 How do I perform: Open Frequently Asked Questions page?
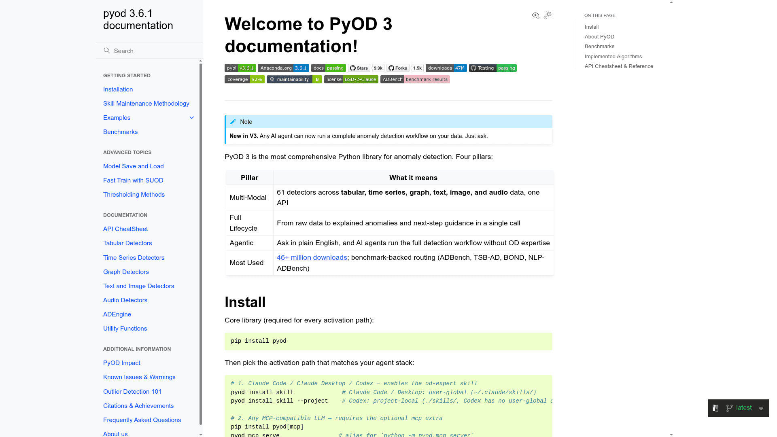tap(142, 420)
